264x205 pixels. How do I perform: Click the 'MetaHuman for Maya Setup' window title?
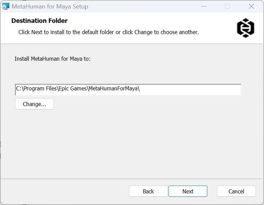[50, 6]
